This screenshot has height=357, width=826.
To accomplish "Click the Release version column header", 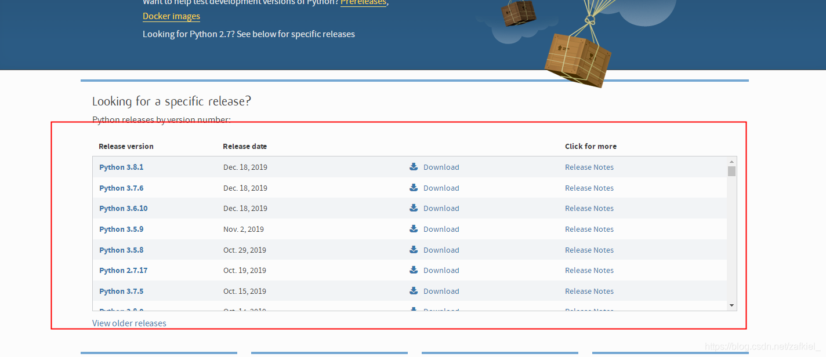I will pos(126,146).
